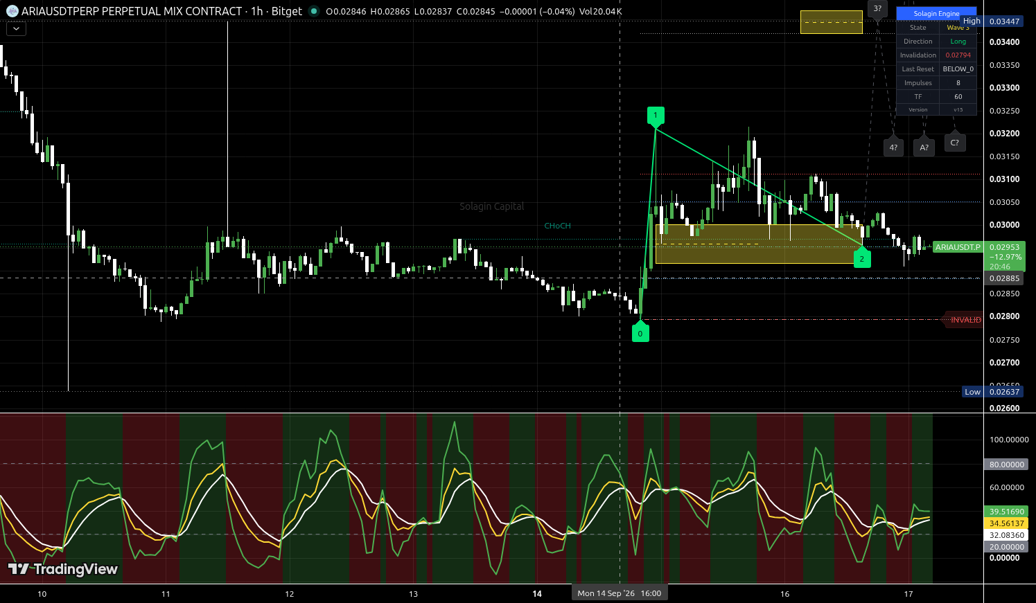Image resolution: width=1036 pixels, height=603 pixels.
Task: Click the green Long direction value
Action: (x=958, y=42)
